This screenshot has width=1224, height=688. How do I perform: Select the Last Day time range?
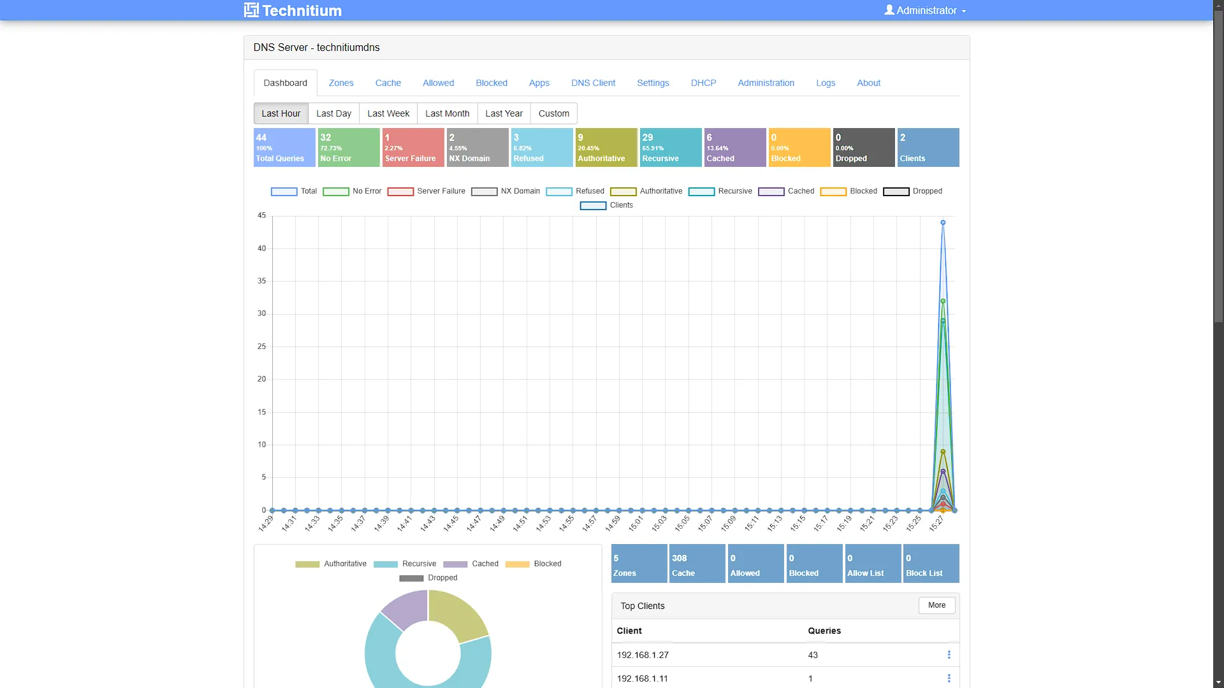tap(334, 113)
